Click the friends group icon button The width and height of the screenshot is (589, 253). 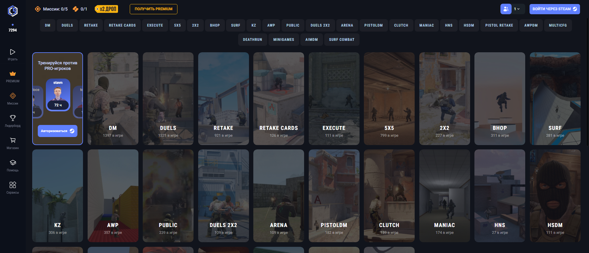pos(506,9)
